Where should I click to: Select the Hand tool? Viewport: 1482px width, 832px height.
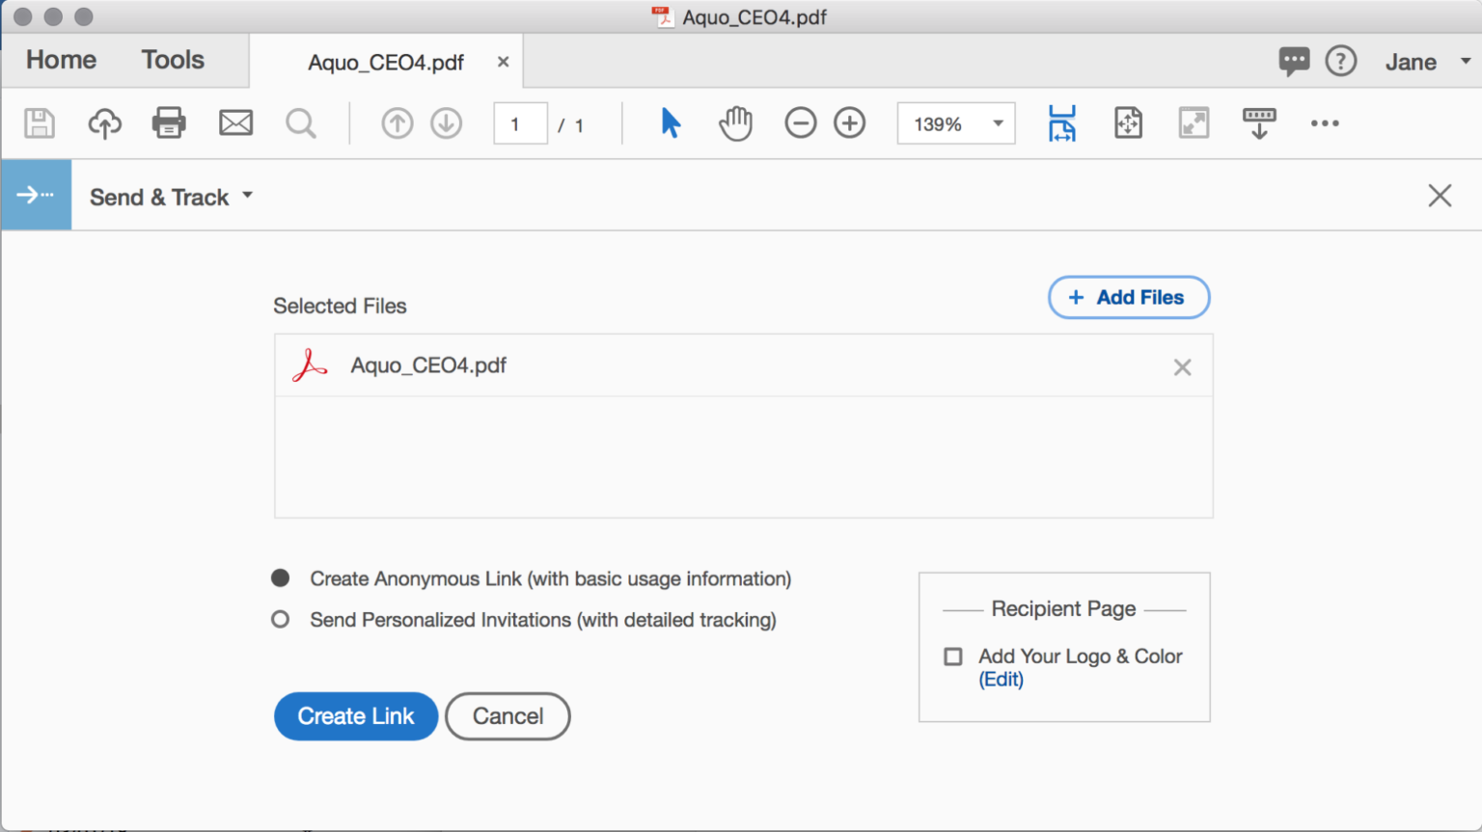pyautogui.click(x=735, y=122)
